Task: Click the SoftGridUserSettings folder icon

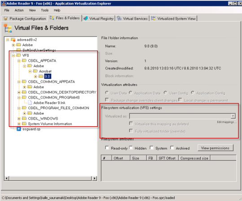Action: [x=18, y=50]
